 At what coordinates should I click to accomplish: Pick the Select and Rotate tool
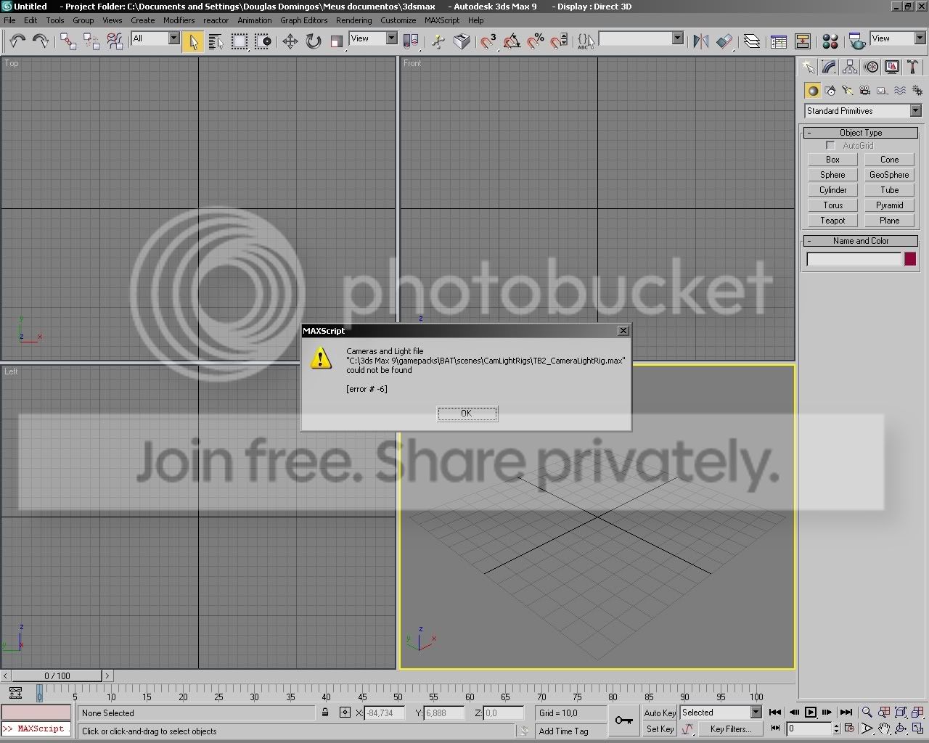pos(313,41)
